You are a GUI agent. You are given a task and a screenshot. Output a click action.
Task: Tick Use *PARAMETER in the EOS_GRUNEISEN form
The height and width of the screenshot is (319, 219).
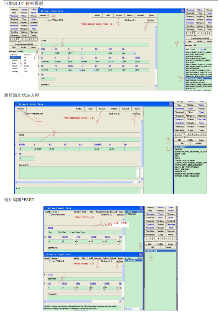(25, 114)
